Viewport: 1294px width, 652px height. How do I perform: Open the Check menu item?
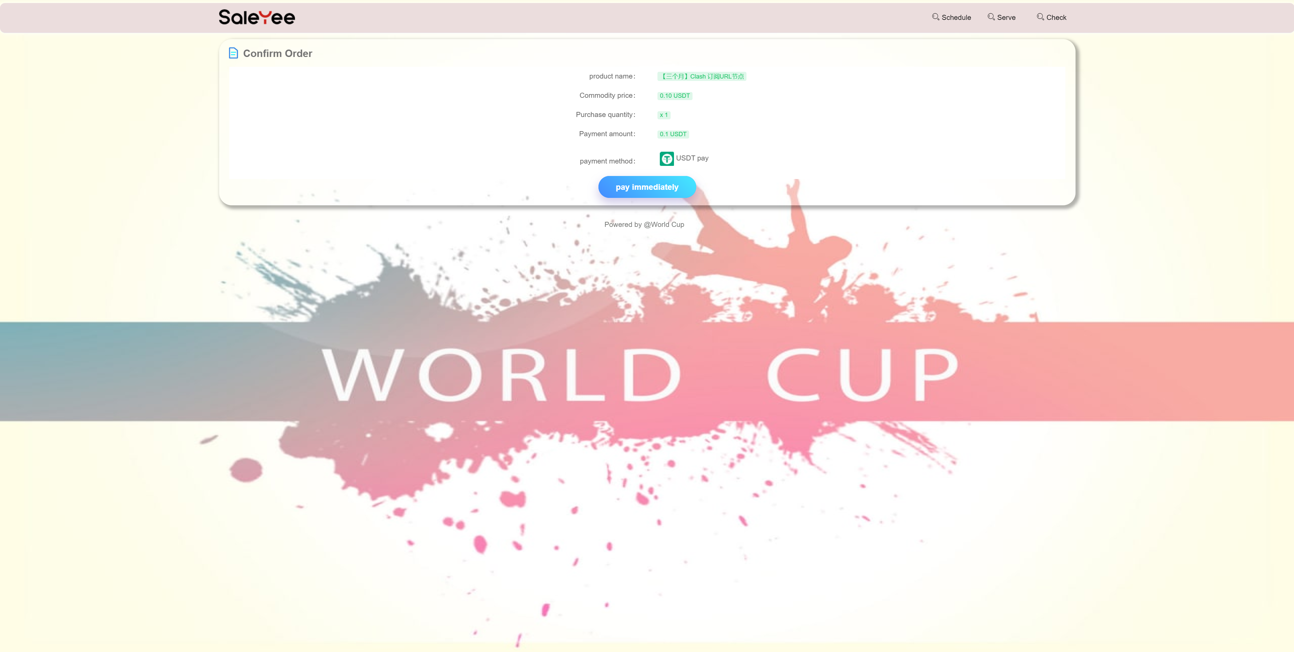(1056, 18)
